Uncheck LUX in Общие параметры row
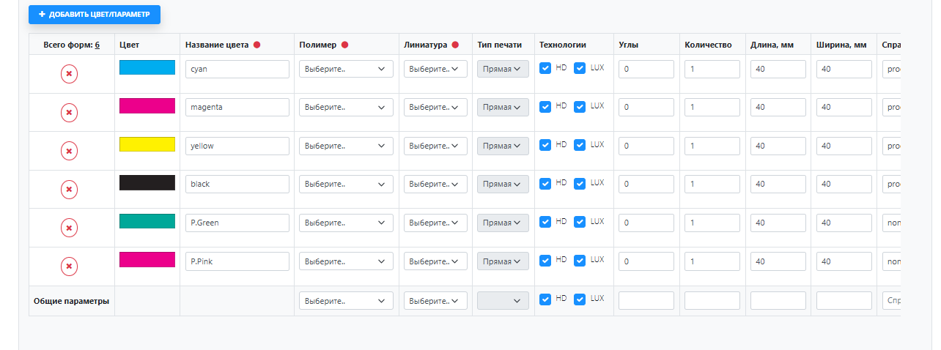The height and width of the screenshot is (350, 941). tap(580, 299)
